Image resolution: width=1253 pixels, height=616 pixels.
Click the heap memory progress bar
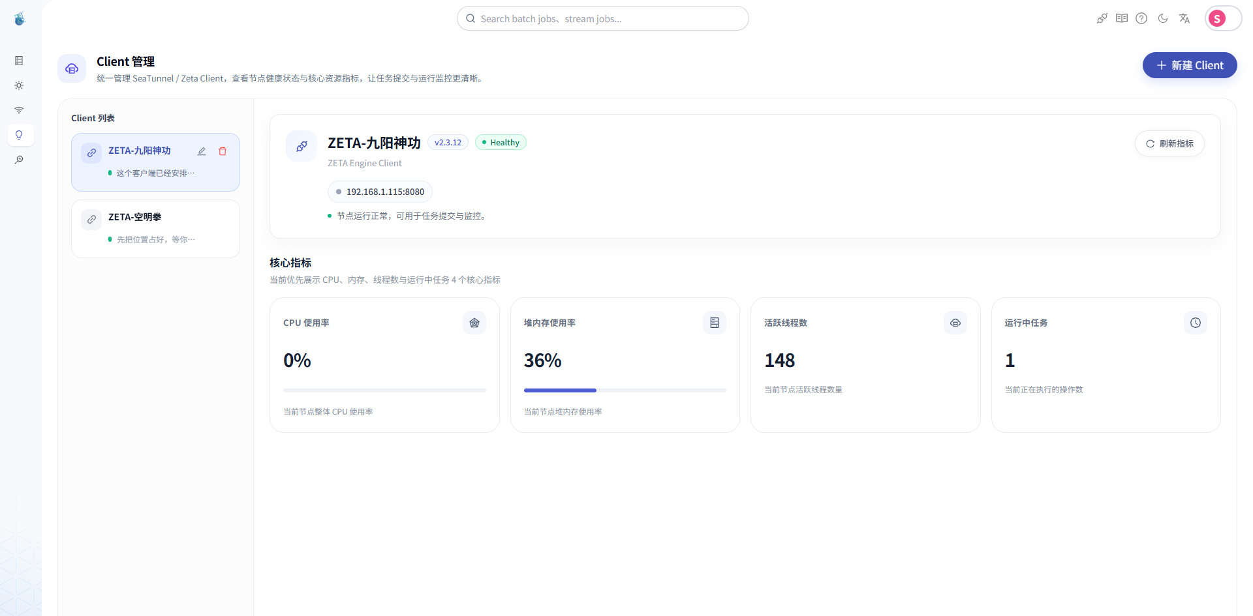click(625, 390)
